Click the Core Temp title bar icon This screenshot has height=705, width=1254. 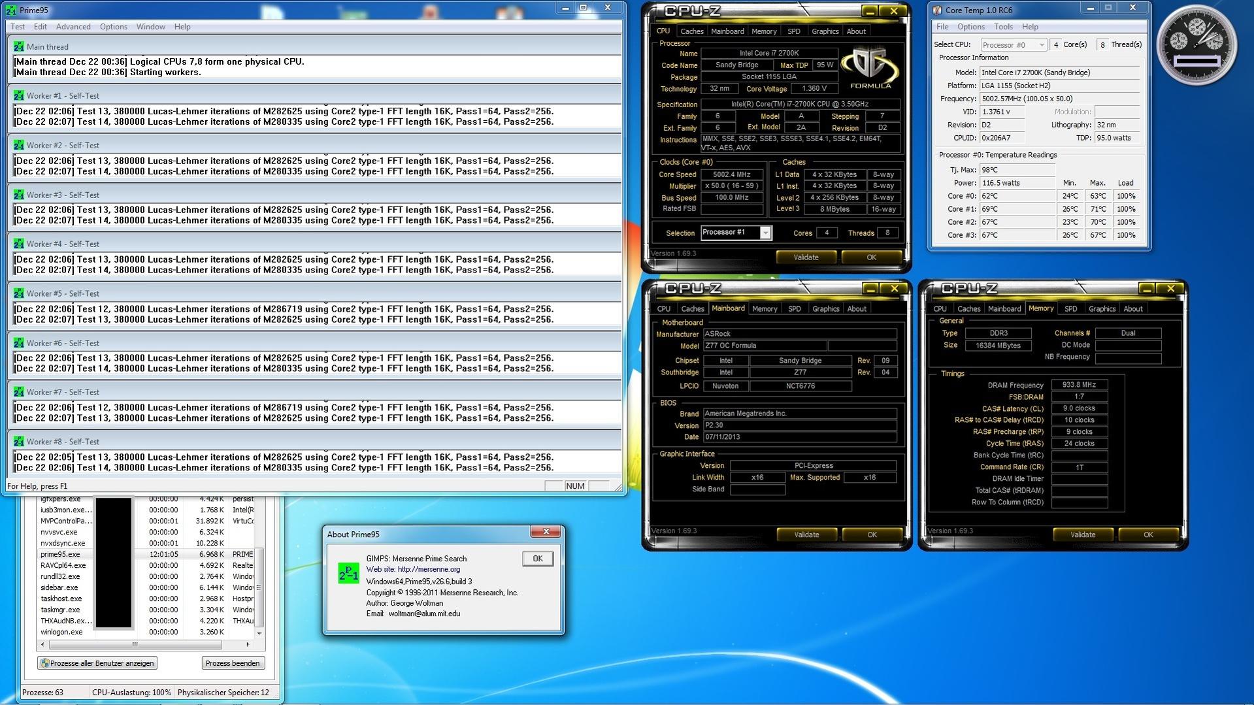937,10
